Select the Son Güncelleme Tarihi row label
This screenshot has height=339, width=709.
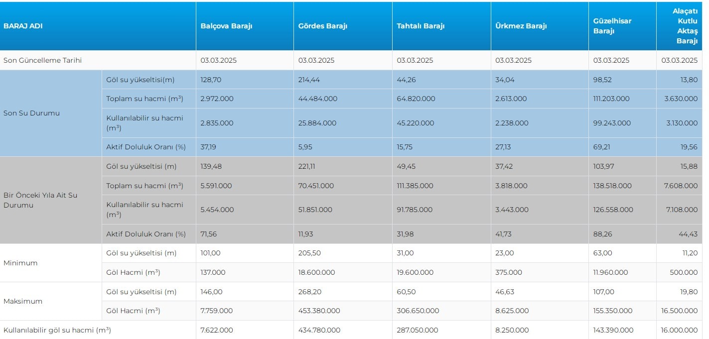pyautogui.click(x=42, y=60)
